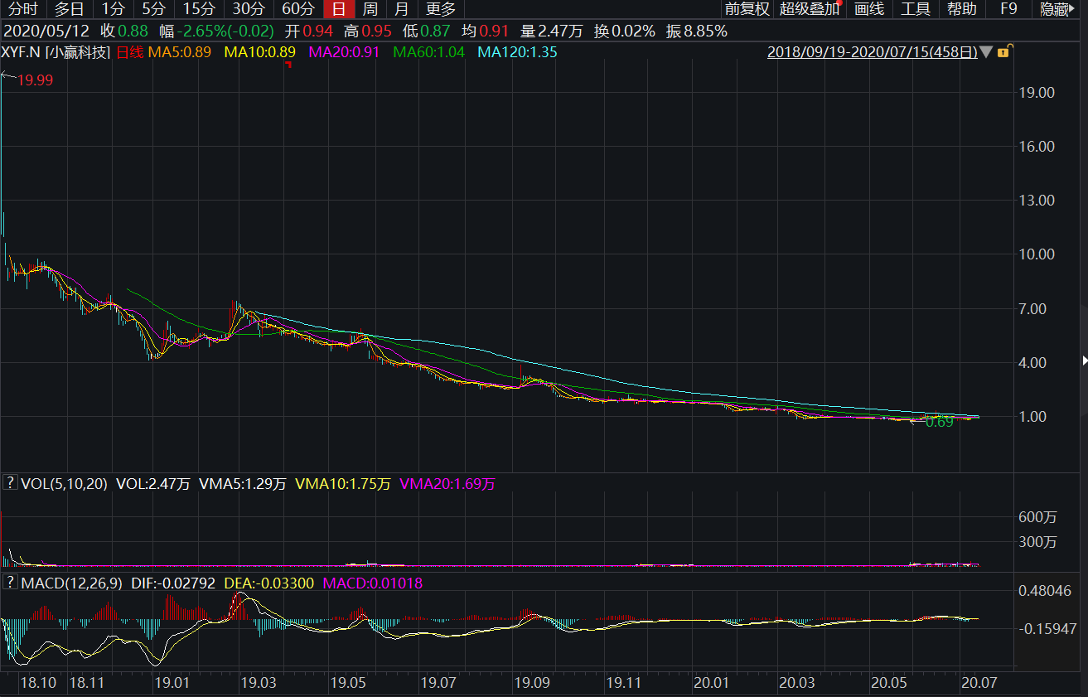The width and height of the screenshot is (1088, 697).
Task: Select the 画线 drawing tool
Action: pyautogui.click(x=869, y=9)
